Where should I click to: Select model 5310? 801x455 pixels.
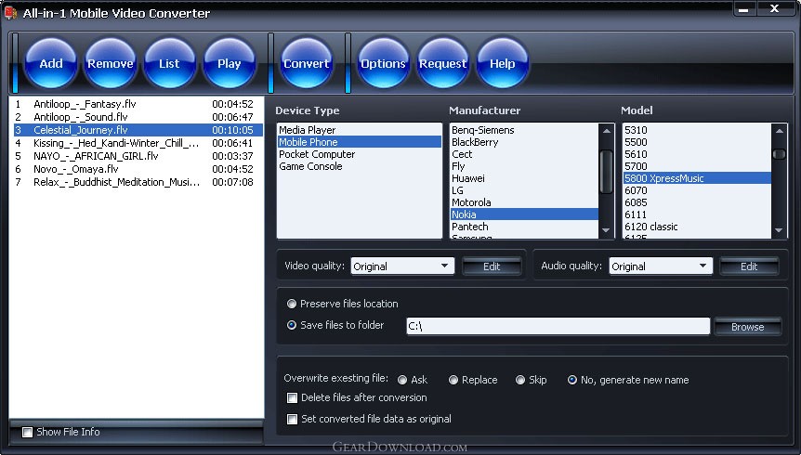(697, 130)
